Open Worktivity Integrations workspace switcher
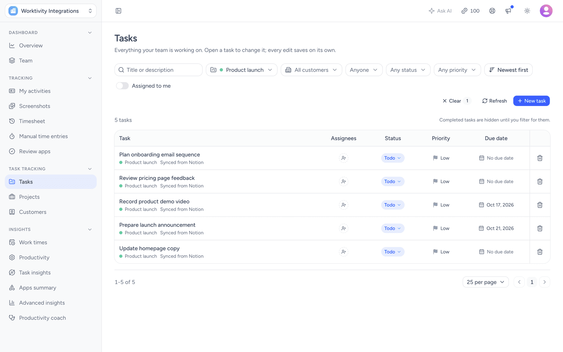 coord(51,11)
